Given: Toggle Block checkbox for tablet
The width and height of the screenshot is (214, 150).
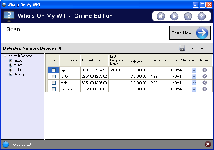Looking at the screenshot, I should (x=54, y=83).
